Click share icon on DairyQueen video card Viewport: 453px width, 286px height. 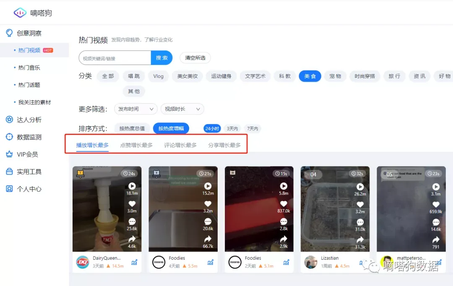132,239
